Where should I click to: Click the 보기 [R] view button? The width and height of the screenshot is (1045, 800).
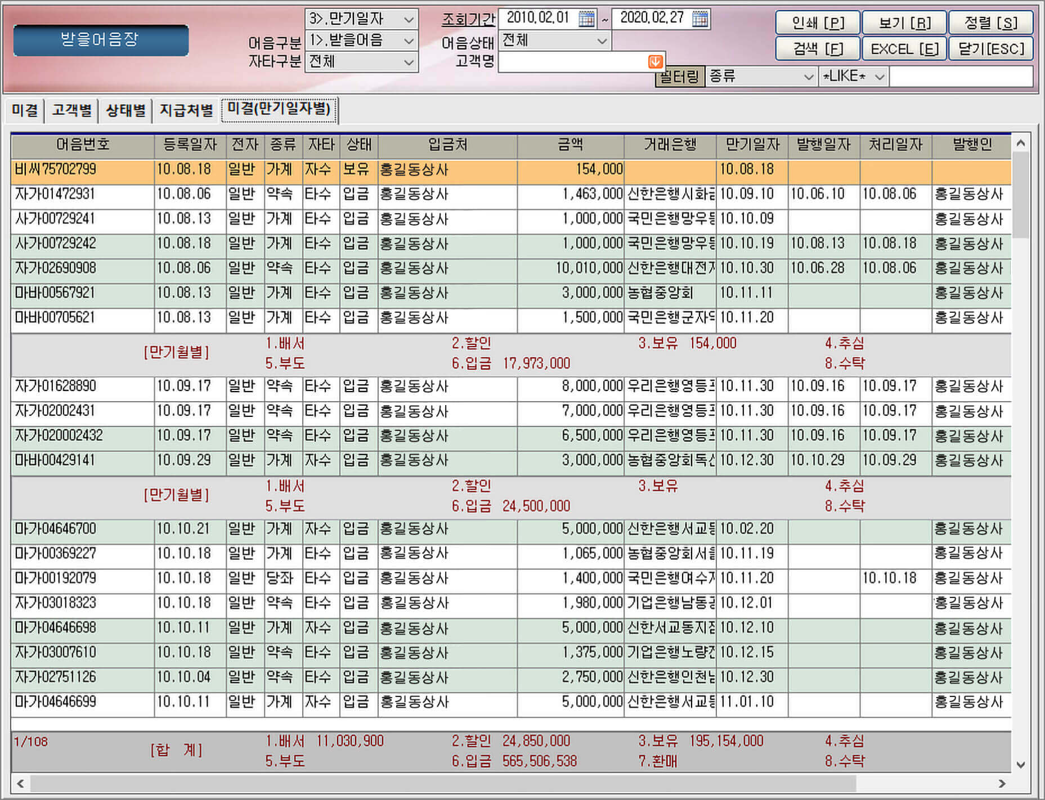(905, 23)
